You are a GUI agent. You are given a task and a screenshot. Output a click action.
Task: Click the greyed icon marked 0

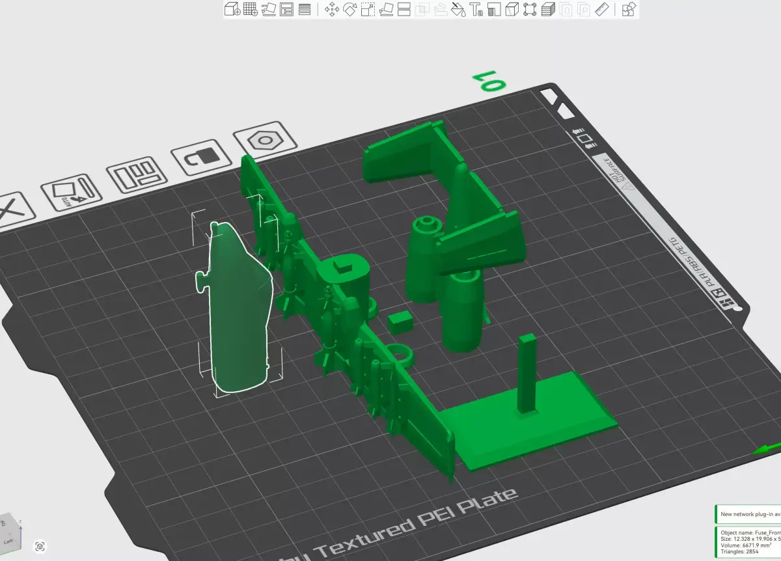[x=566, y=9]
